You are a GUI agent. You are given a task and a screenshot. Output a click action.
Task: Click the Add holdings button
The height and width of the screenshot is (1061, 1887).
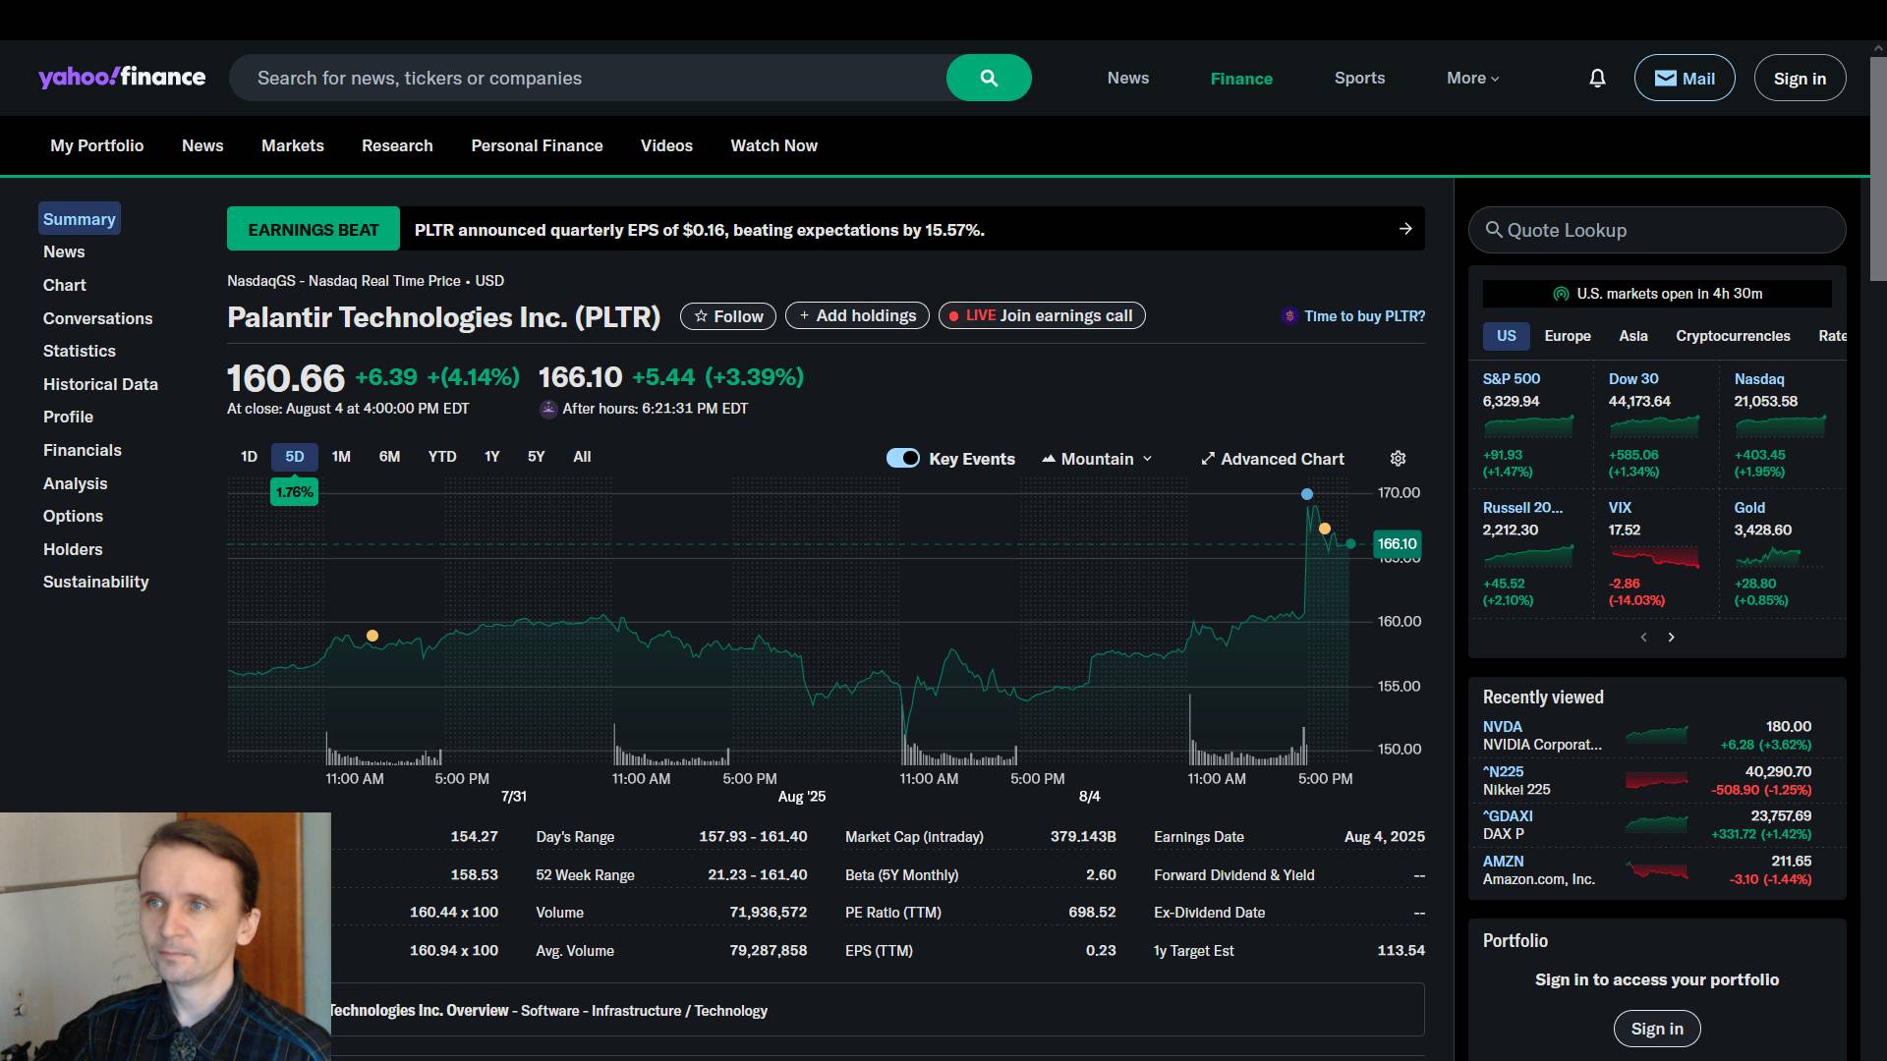[857, 315]
